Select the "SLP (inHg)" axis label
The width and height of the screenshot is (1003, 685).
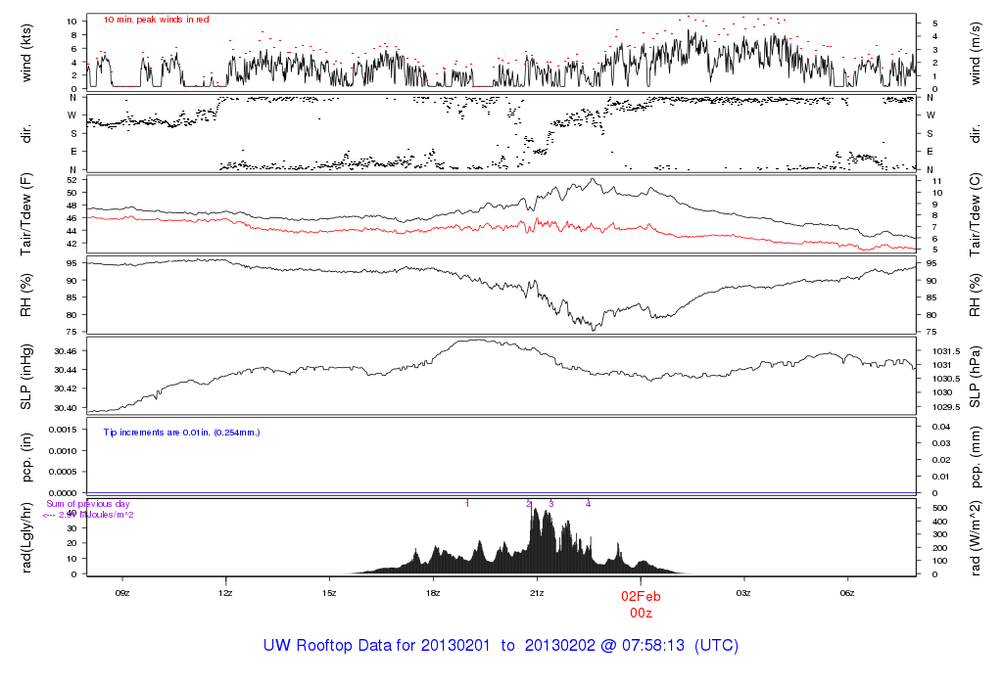point(26,376)
